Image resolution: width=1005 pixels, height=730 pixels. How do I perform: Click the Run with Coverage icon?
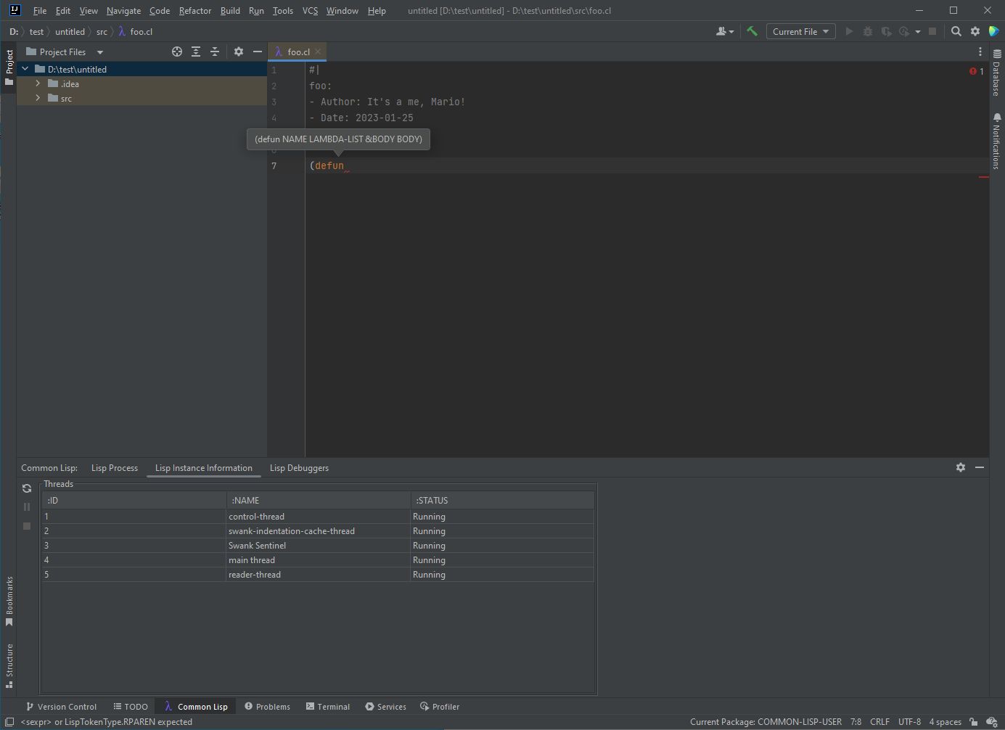point(886,31)
